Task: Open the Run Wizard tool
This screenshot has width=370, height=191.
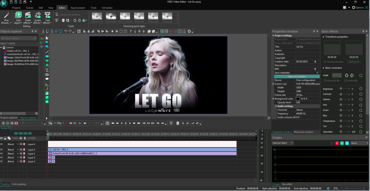Action: (x=7, y=18)
